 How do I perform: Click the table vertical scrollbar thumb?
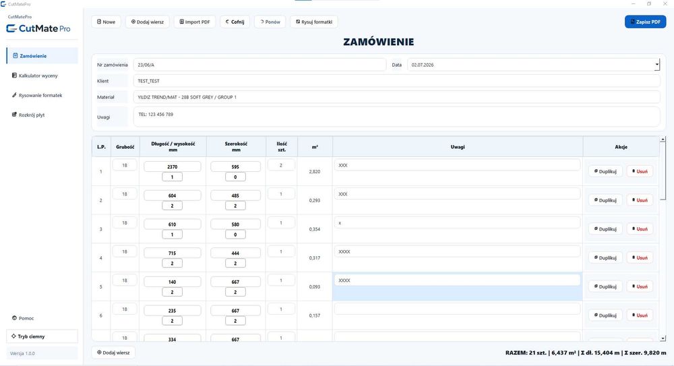tap(663, 171)
